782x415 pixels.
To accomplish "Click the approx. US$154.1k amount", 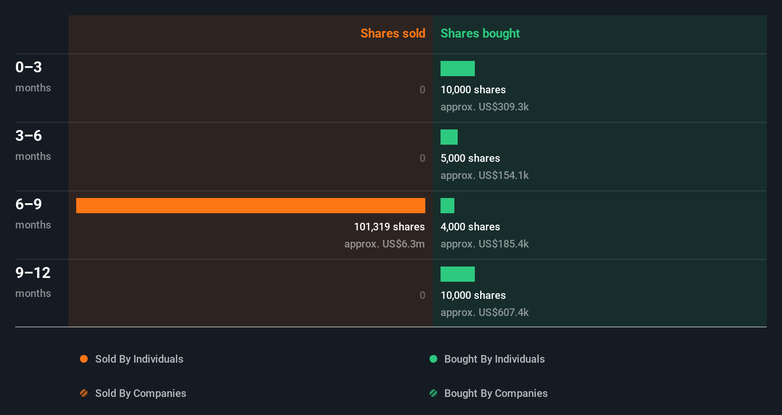I will click(x=484, y=176).
